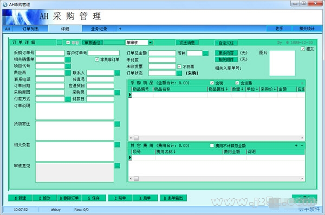Screen dimensions: 325x215
Task: Toggle 含运费 checkbox
Action: pyautogui.click(x=237, y=83)
